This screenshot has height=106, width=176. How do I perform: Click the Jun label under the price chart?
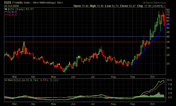[x=73, y=77]
